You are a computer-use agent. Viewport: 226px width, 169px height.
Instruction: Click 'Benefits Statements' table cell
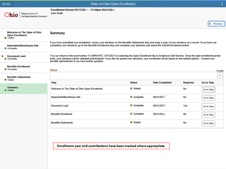pyautogui.click(x=62, y=123)
